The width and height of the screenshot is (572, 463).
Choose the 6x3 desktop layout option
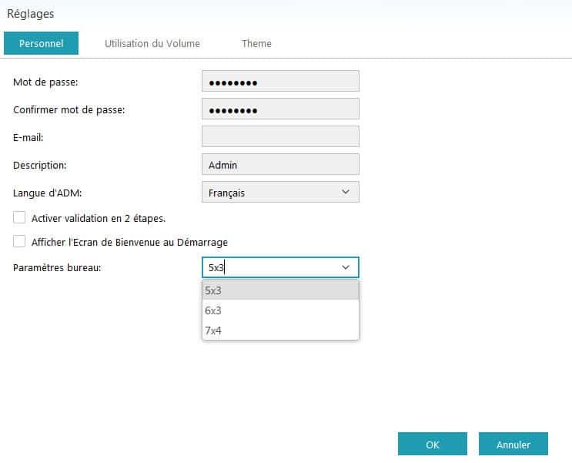[x=280, y=310]
